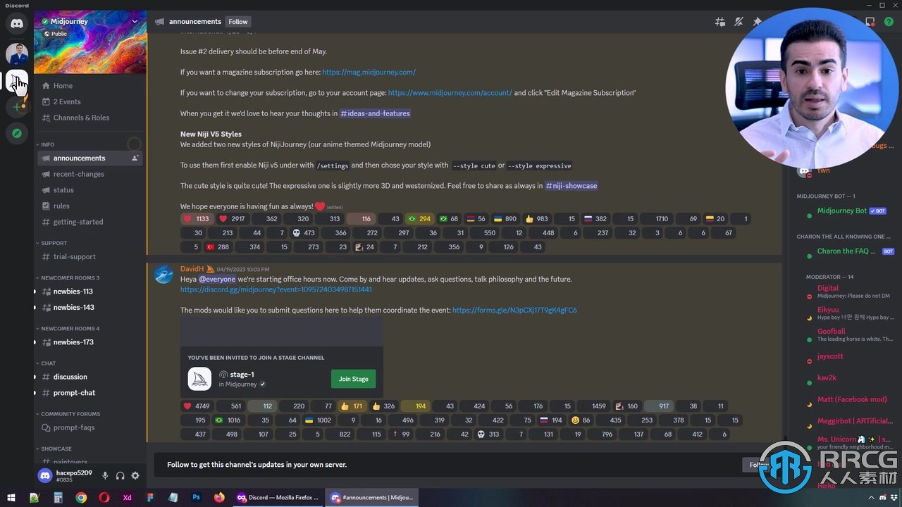The width and height of the screenshot is (902, 507).
Task: Open the forms.gle questions link
Action: (x=514, y=310)
